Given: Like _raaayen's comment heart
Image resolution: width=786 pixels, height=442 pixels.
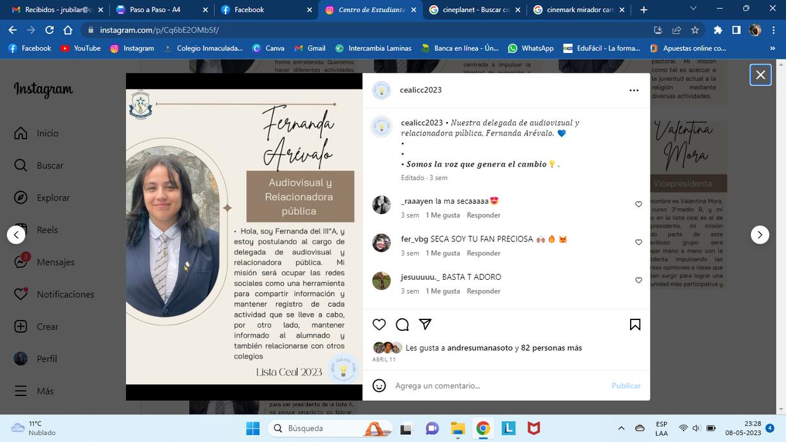Looking at the screenshot, I should coord(638,204).
